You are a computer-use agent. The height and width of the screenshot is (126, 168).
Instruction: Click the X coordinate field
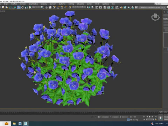(x=105, y=117)
